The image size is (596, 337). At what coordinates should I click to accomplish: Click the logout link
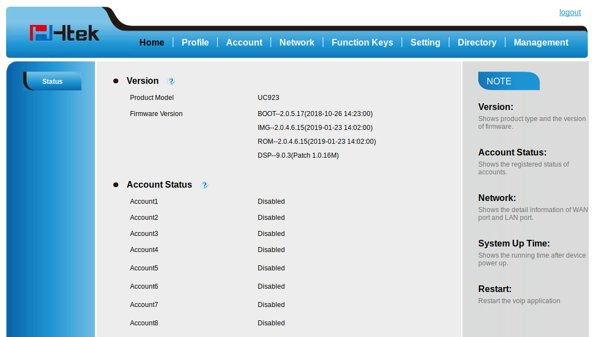coord(570,12)
